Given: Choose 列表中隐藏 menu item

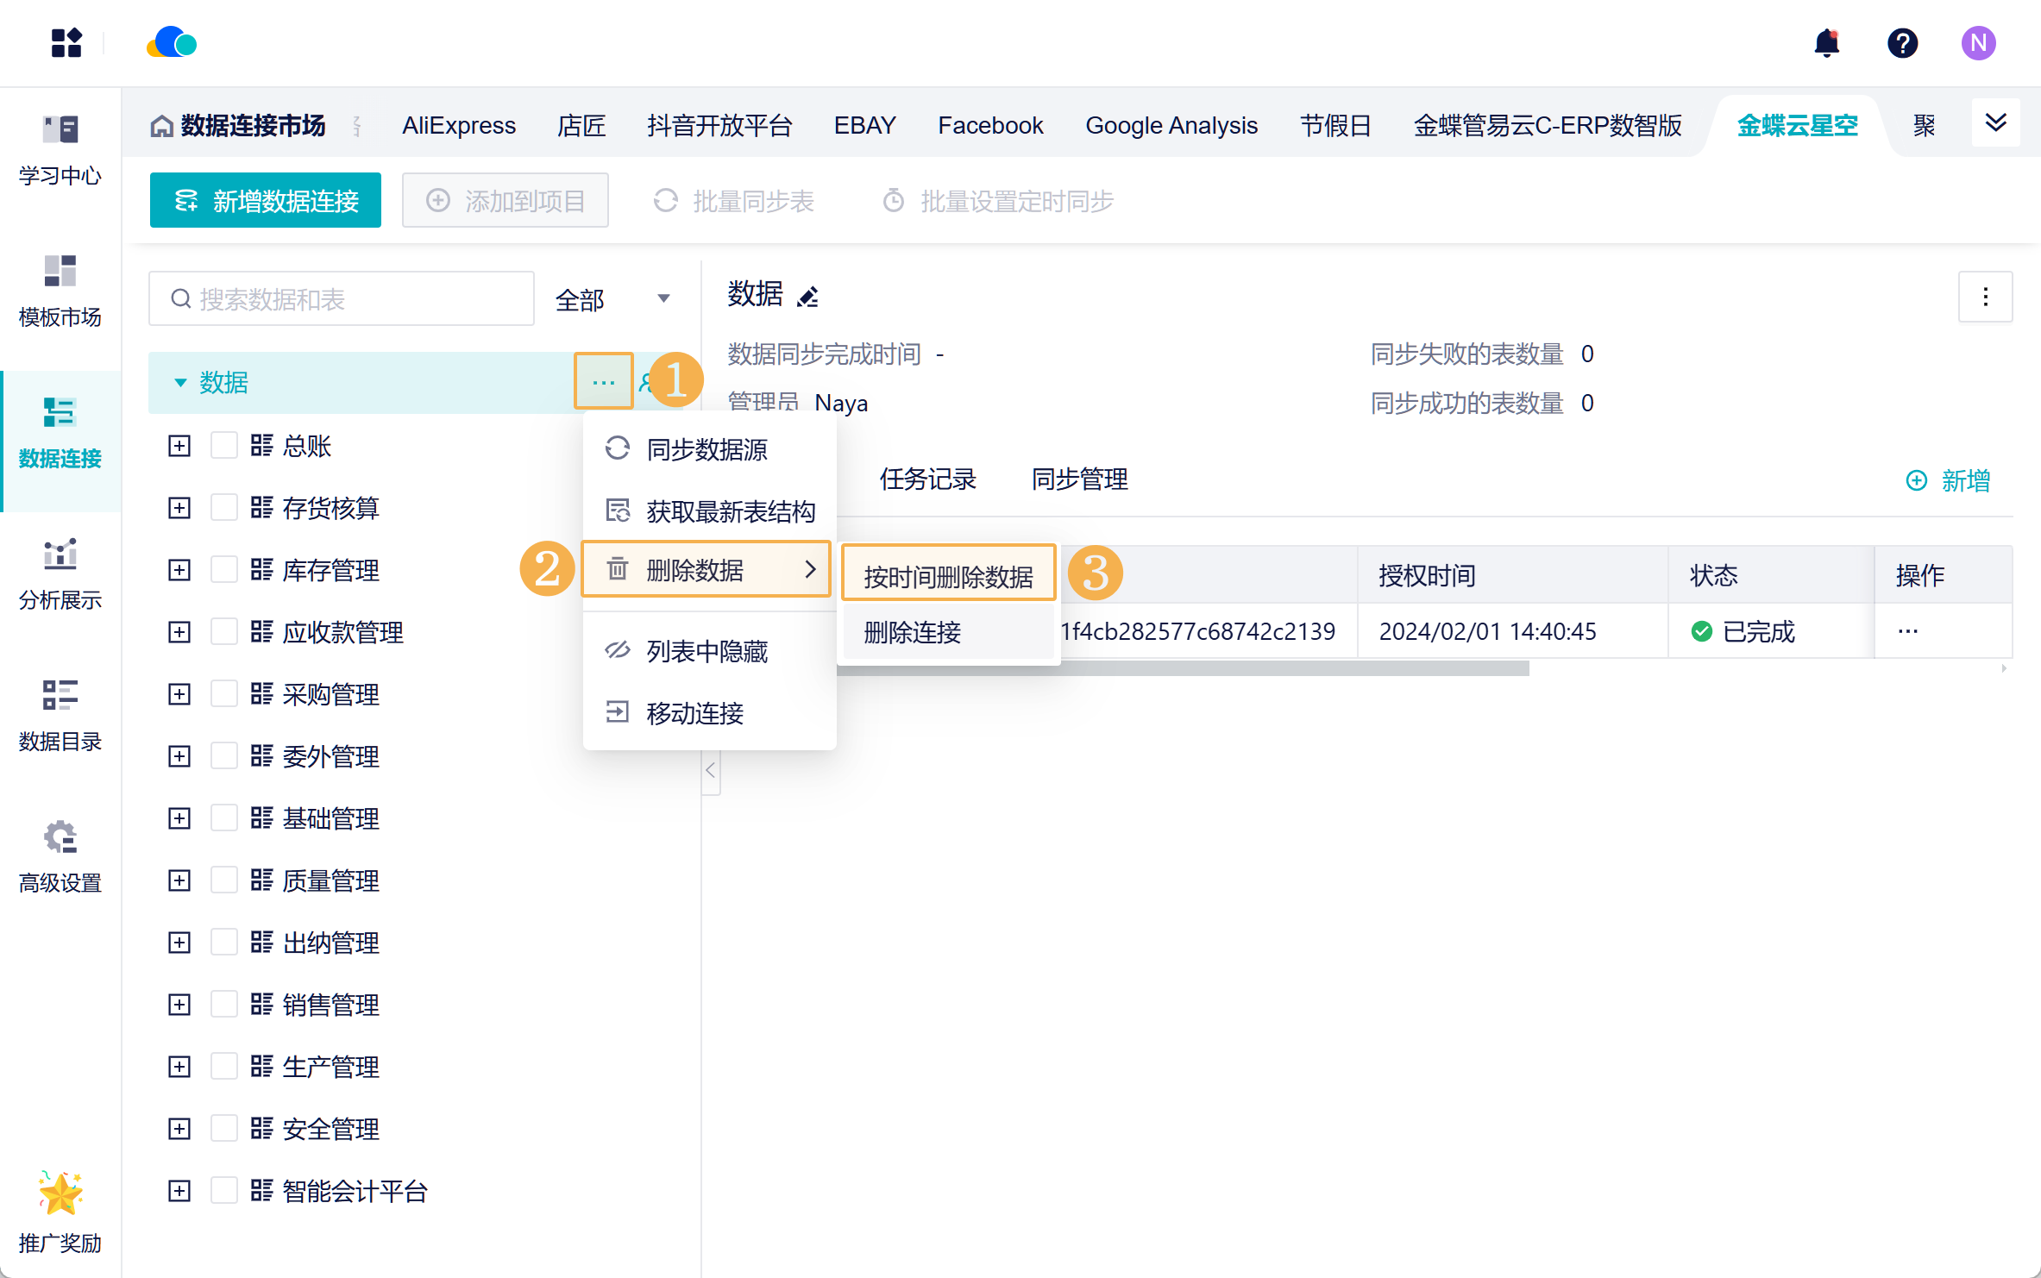Looking at the screenshot, I should (x=709, y=651).
